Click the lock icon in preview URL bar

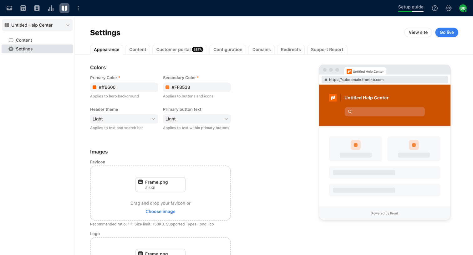click(x=326, y=80)
